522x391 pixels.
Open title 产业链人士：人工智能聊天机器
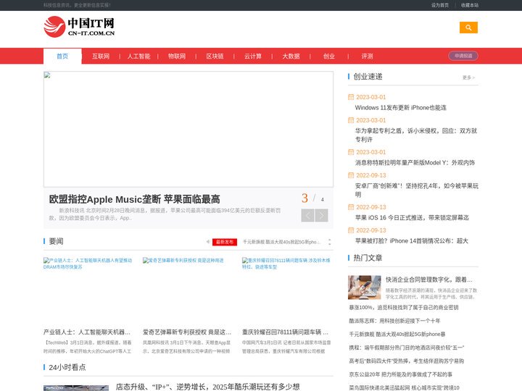click(87, 332)
